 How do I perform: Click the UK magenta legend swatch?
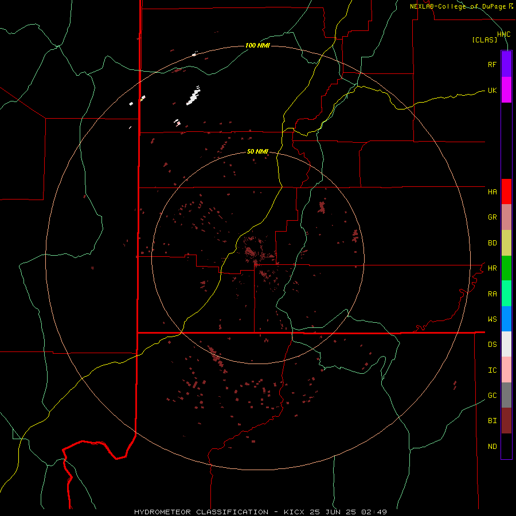[506, 90]
